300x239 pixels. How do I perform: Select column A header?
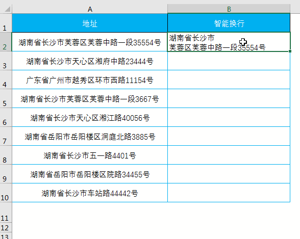click(x=90, y=9)
